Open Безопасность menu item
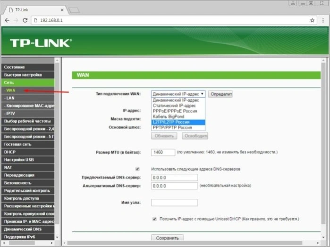This screenshot has height=247, width=330. [28, 183]
